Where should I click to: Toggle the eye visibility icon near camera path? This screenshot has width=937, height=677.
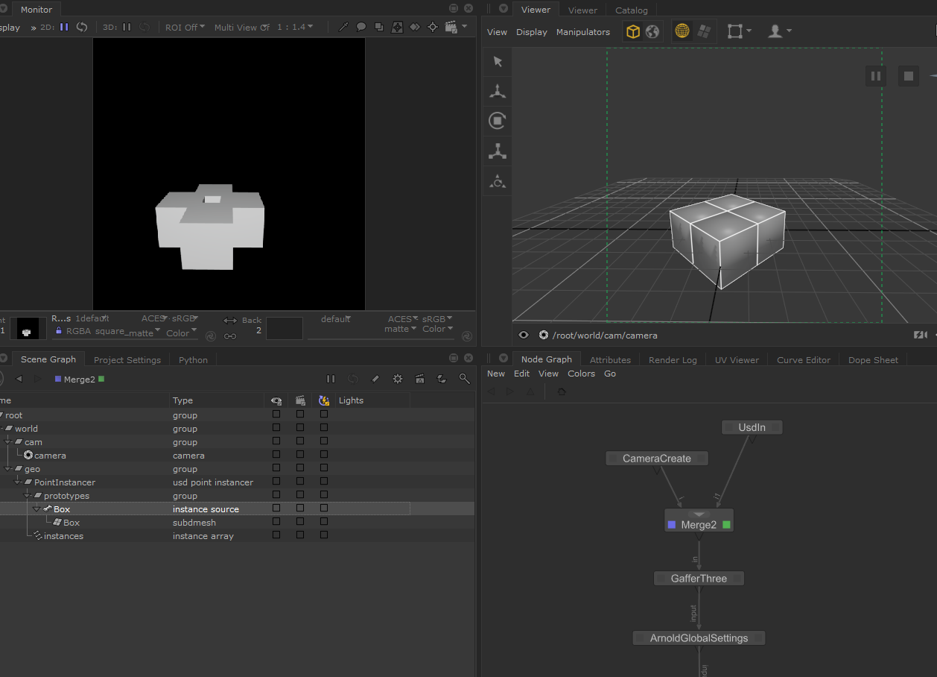(x=524, y=336)
